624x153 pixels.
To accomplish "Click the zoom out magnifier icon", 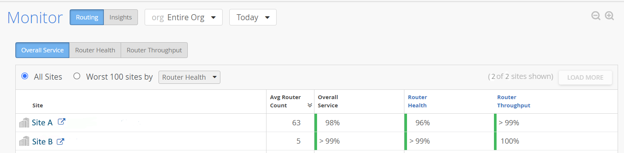I will point(596,16).
